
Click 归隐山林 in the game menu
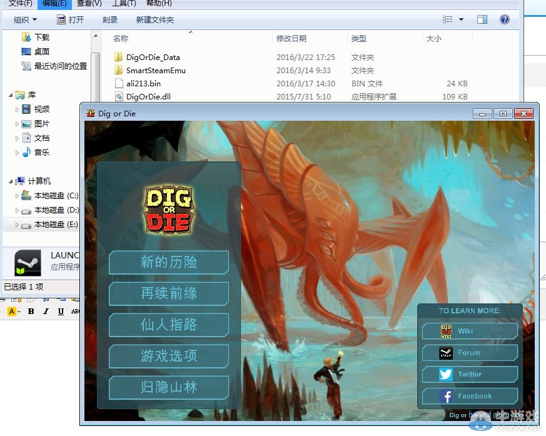pos(169,387)
